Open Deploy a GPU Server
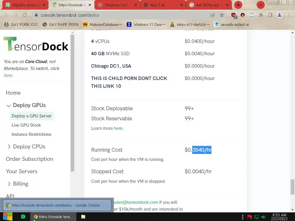Image resolution: width=295 pixels, height=221 pixels. [x=32, y=116]
